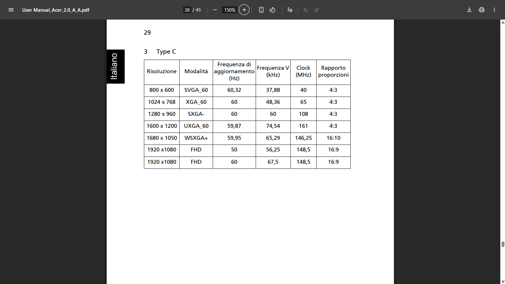Open the sidebar hamburger menu

(11, 10)
